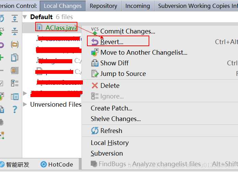Choose Commit Changes... from the context menu
This screenshot has height=172, width=238.
click(x=127, y=31)
